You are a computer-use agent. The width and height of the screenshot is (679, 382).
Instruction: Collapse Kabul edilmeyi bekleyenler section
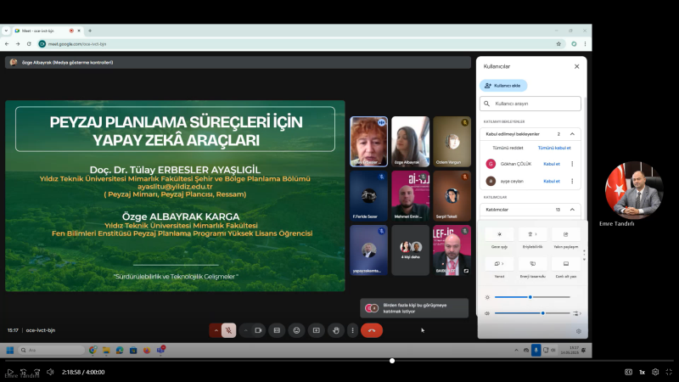tap(572, 134)
